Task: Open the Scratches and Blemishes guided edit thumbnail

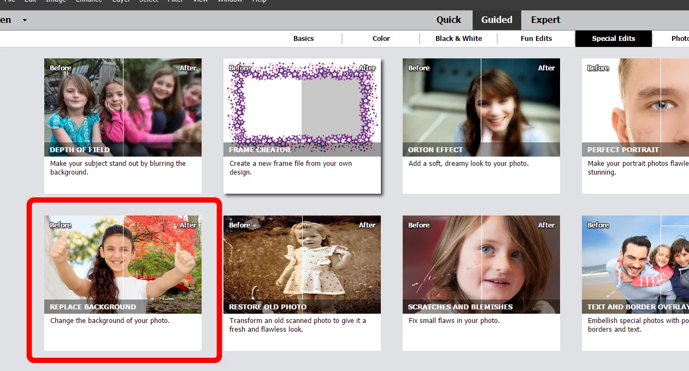Action: click(x=481, y=265)
